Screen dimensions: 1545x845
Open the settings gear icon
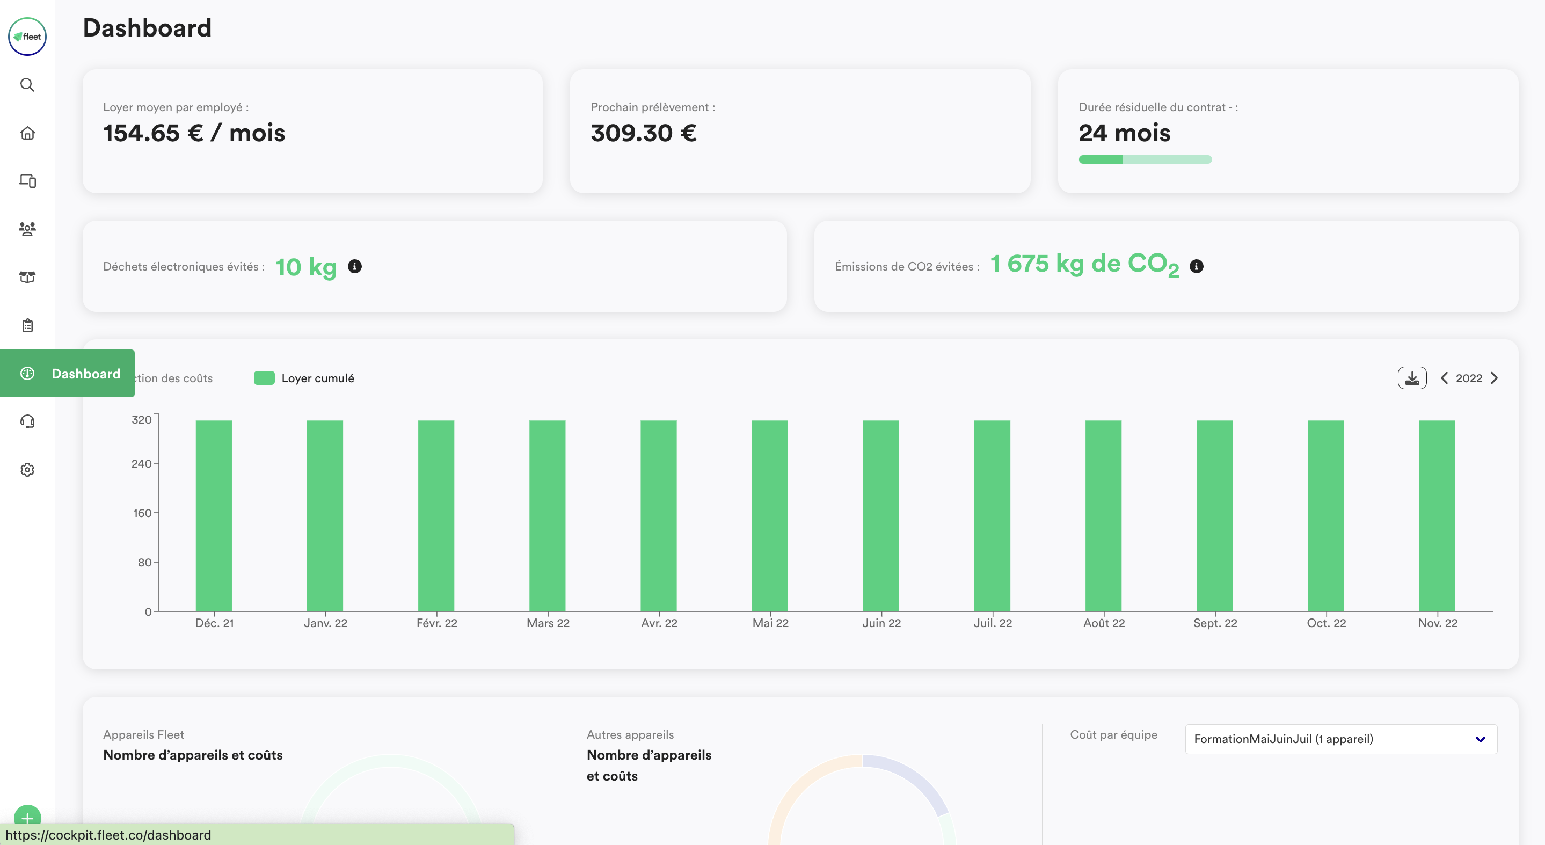[x=27, y=469]
